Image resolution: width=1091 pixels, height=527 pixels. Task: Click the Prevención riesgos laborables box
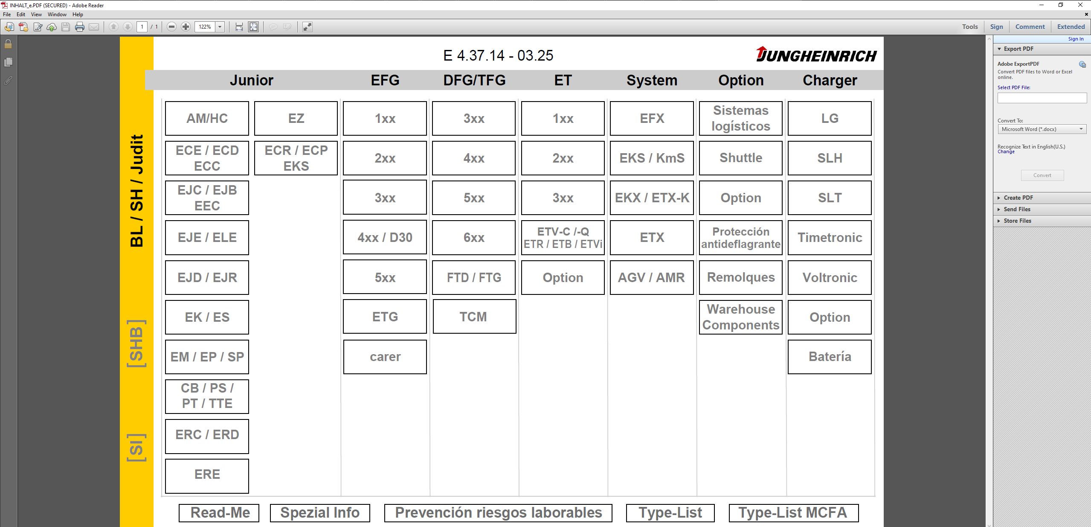coord(498,513)
